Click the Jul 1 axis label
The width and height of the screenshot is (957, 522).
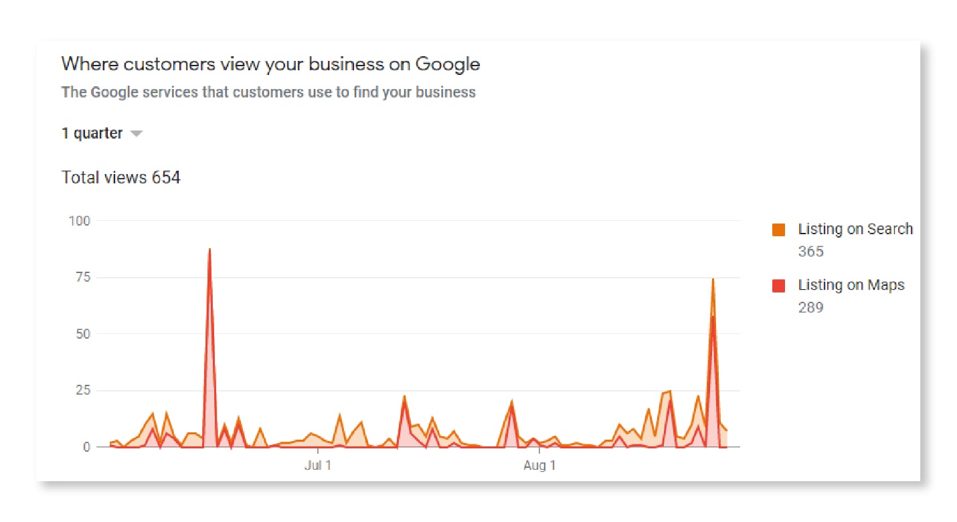click(317, 464)
